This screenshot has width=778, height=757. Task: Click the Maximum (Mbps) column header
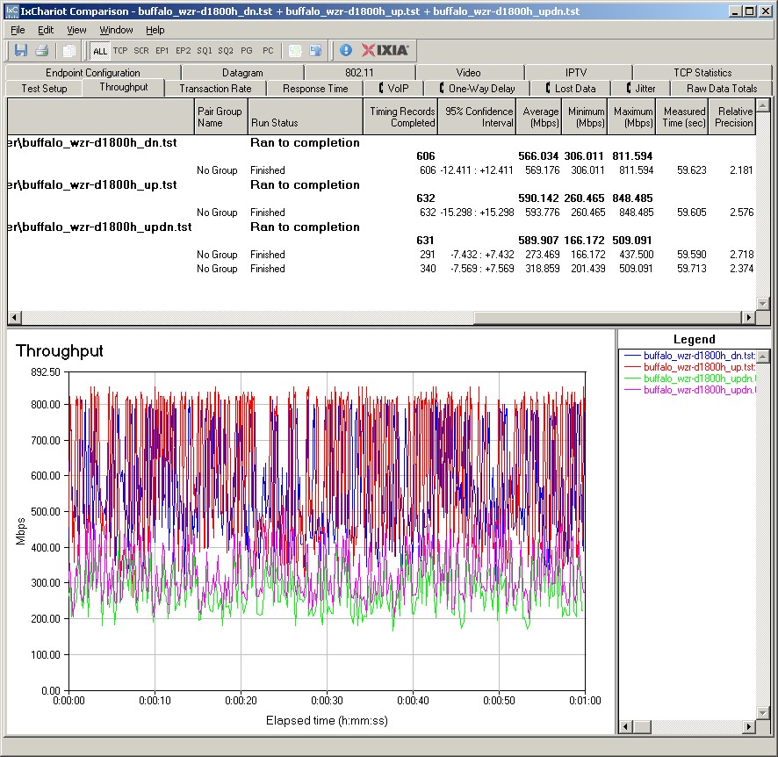pos(631,117)
